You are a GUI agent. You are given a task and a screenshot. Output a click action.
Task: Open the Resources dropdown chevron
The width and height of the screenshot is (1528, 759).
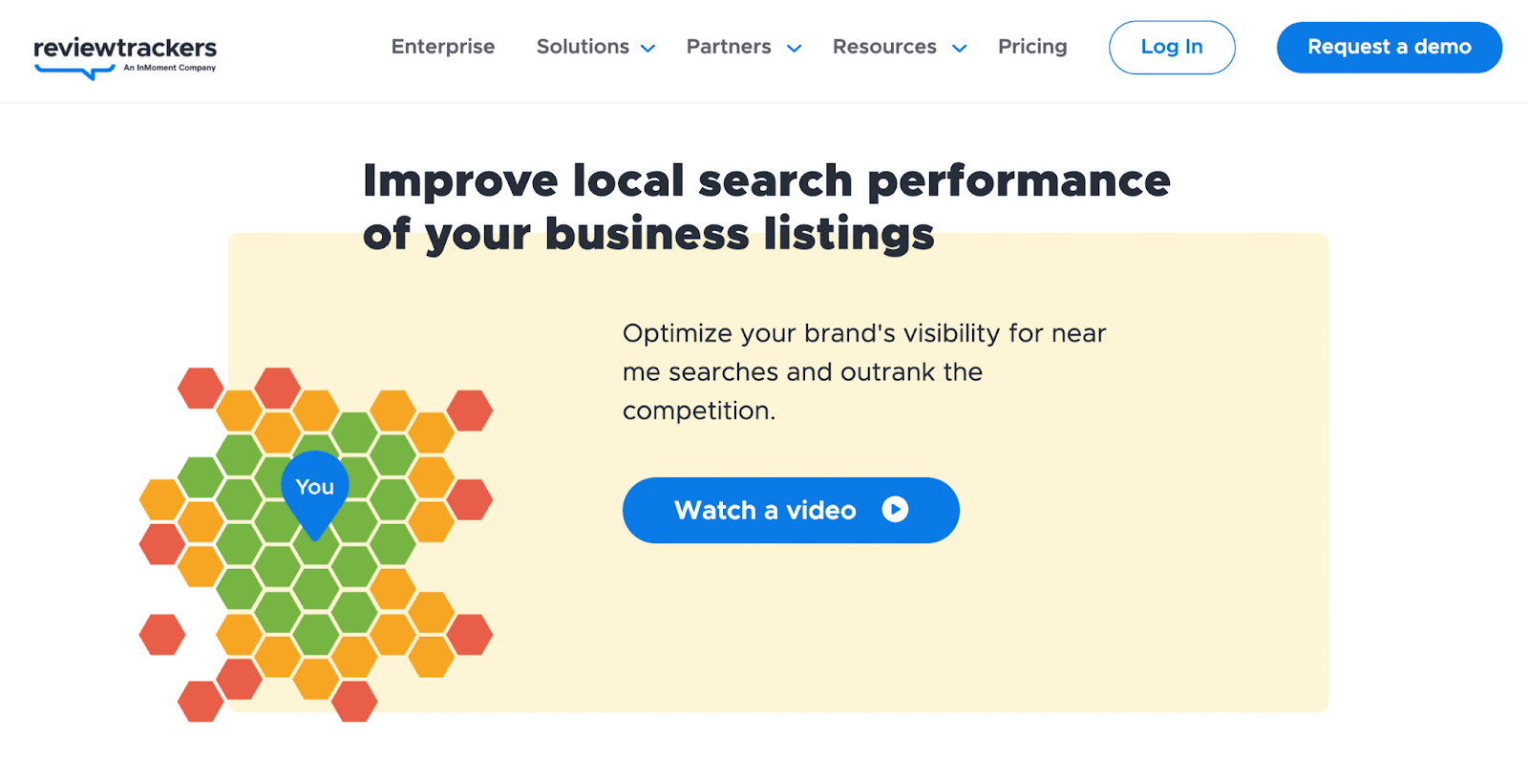coord(960,48)
